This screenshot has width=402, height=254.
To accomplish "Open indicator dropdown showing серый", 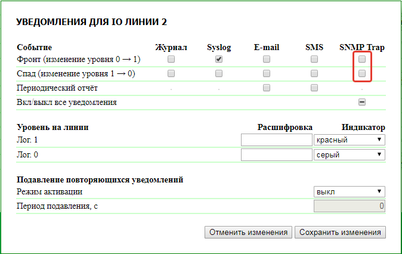I will pyautogui.click(x=349, y=154).
